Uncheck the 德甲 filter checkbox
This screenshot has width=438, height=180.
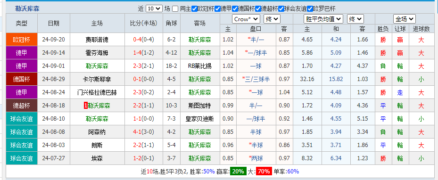217,9
